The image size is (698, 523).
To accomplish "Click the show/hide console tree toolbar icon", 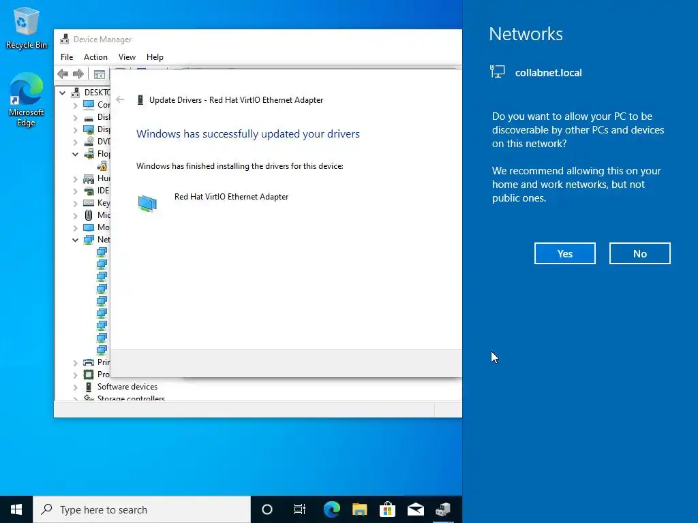I will pos(100,74).
